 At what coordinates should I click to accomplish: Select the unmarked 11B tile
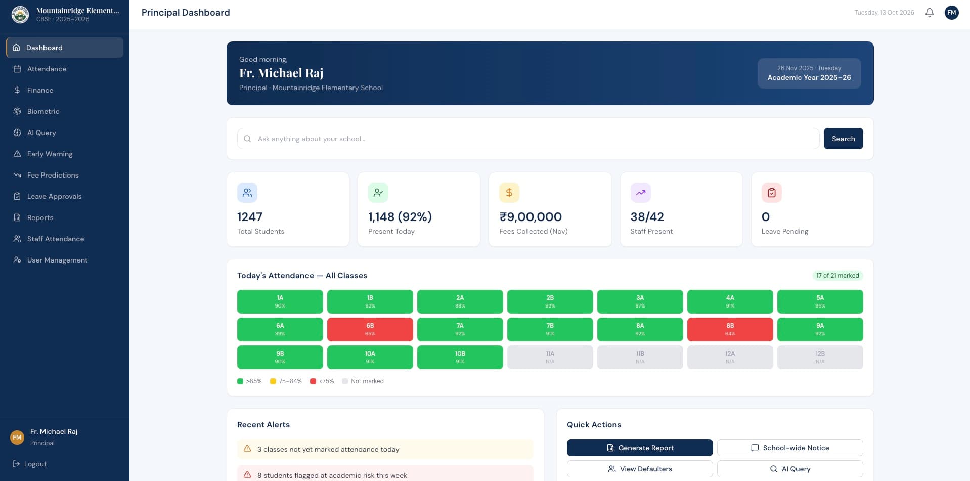pyautogui.click(x=640, y=357)
